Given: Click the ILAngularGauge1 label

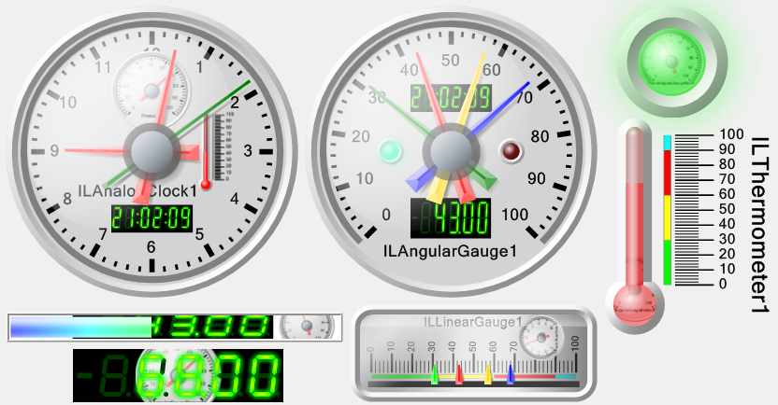Looking at the screenshot, I should coord(450,251).
